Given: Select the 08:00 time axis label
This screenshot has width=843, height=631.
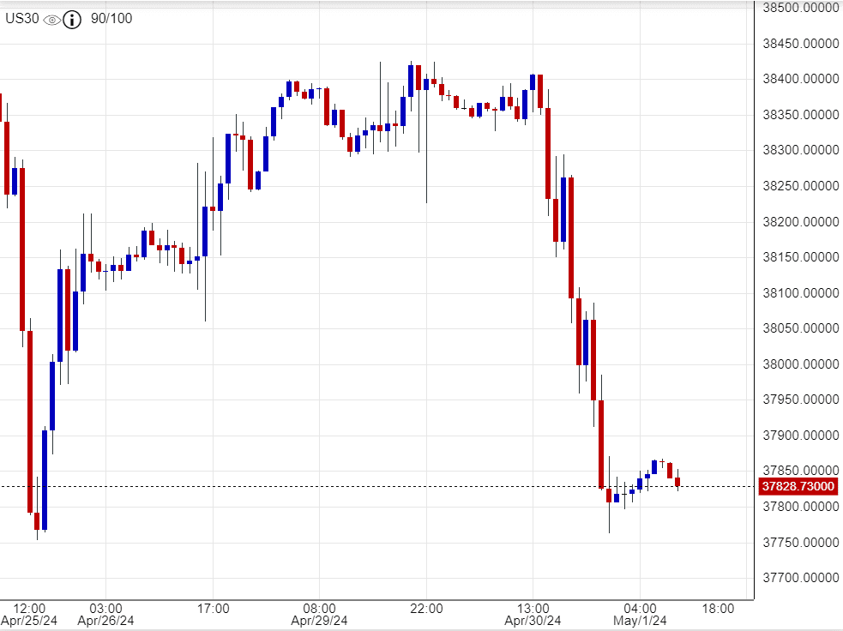Looking at the screenshot, I should click(319, 609).
